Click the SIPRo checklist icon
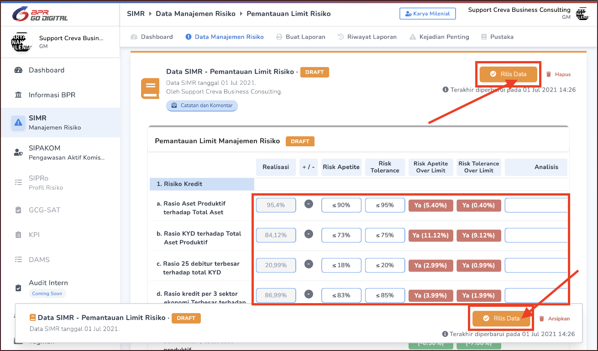 pyautogui.click(x=18, y=182)
